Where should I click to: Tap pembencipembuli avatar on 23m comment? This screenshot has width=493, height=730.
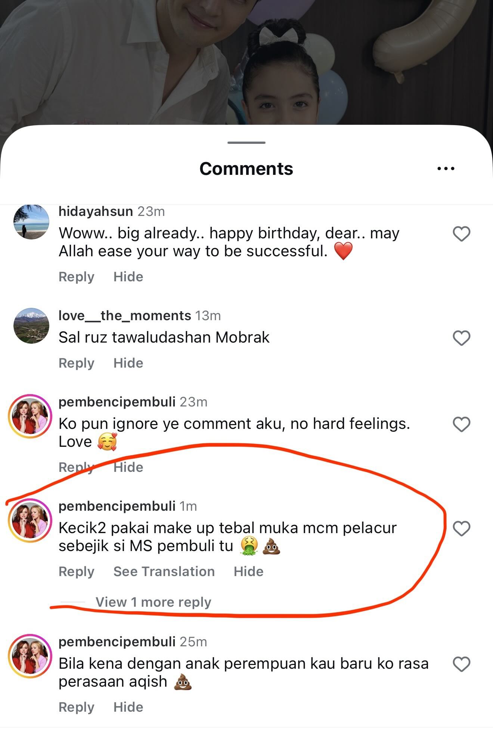(x=30, y=415)
